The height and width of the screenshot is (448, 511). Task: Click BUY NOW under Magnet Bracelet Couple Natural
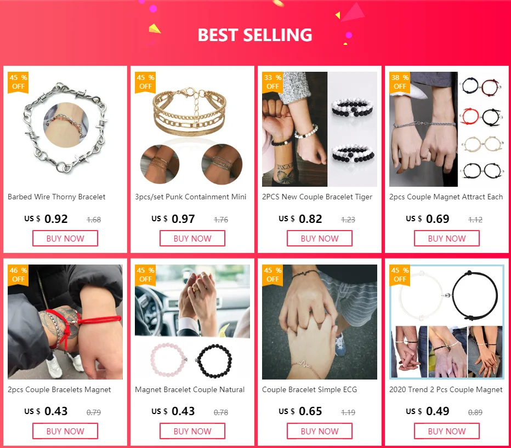coord(192,431)
